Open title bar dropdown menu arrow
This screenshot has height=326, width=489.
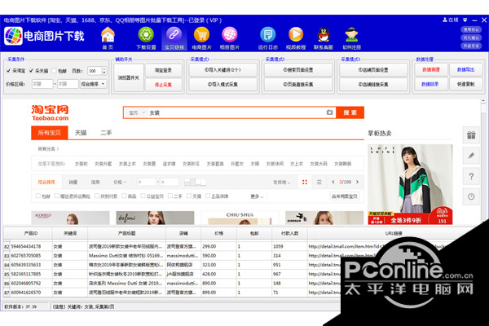[465, 20]
